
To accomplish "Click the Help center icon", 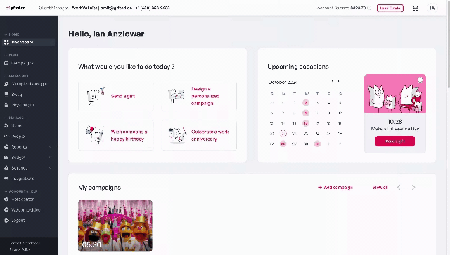I will (x=6, y=199).
